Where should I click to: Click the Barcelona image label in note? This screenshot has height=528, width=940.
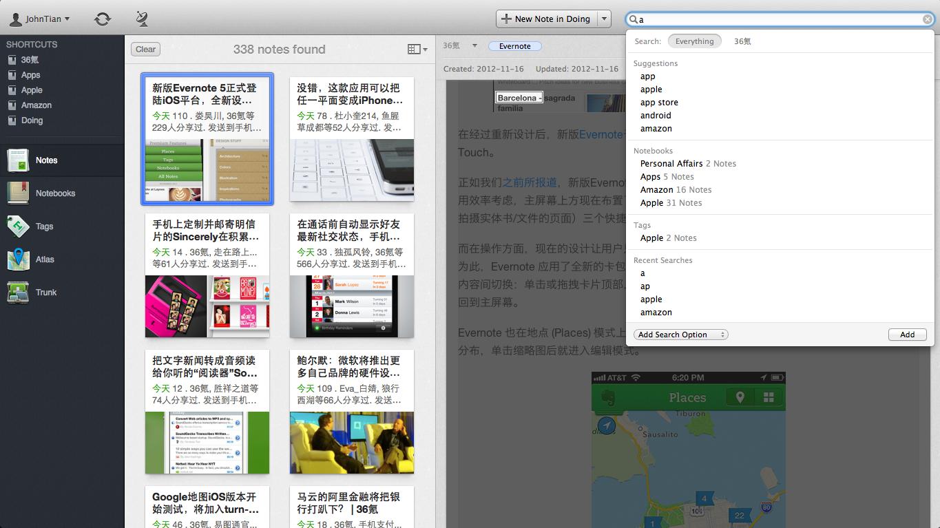tap(519, 98)
